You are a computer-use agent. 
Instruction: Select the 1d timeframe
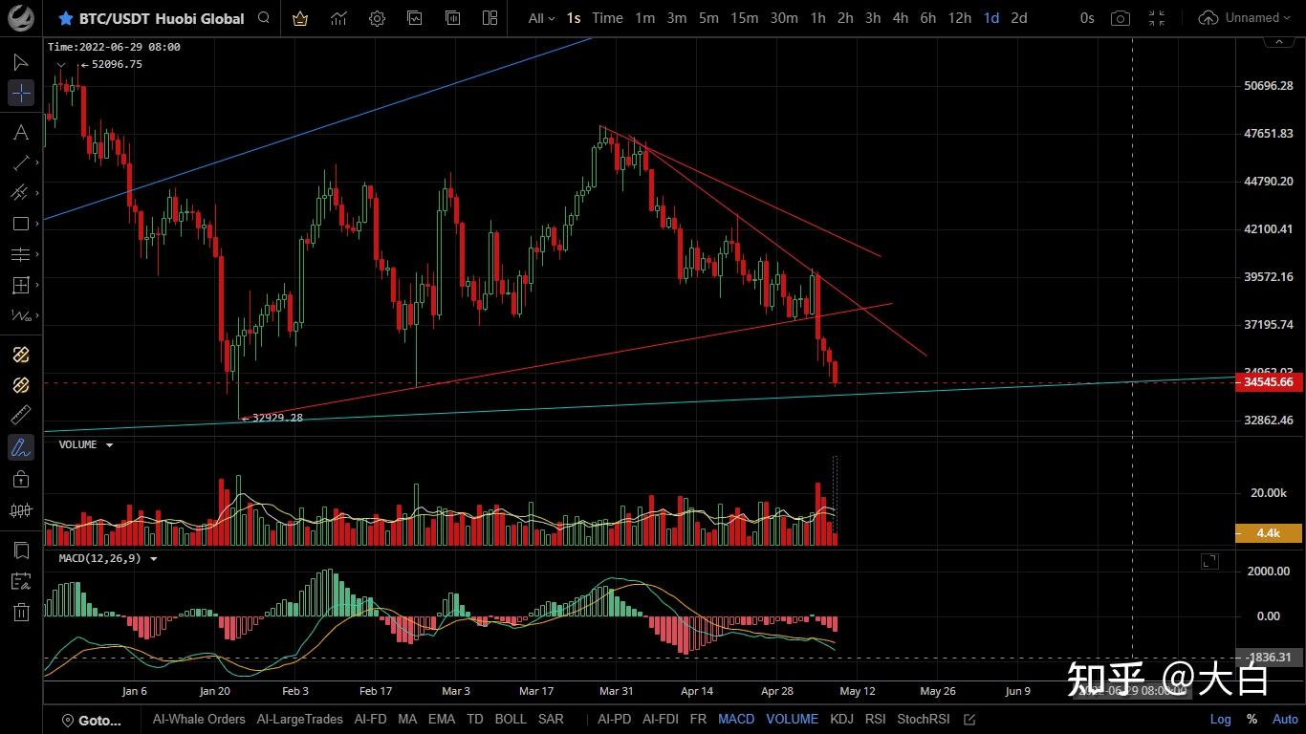point(991,18)
